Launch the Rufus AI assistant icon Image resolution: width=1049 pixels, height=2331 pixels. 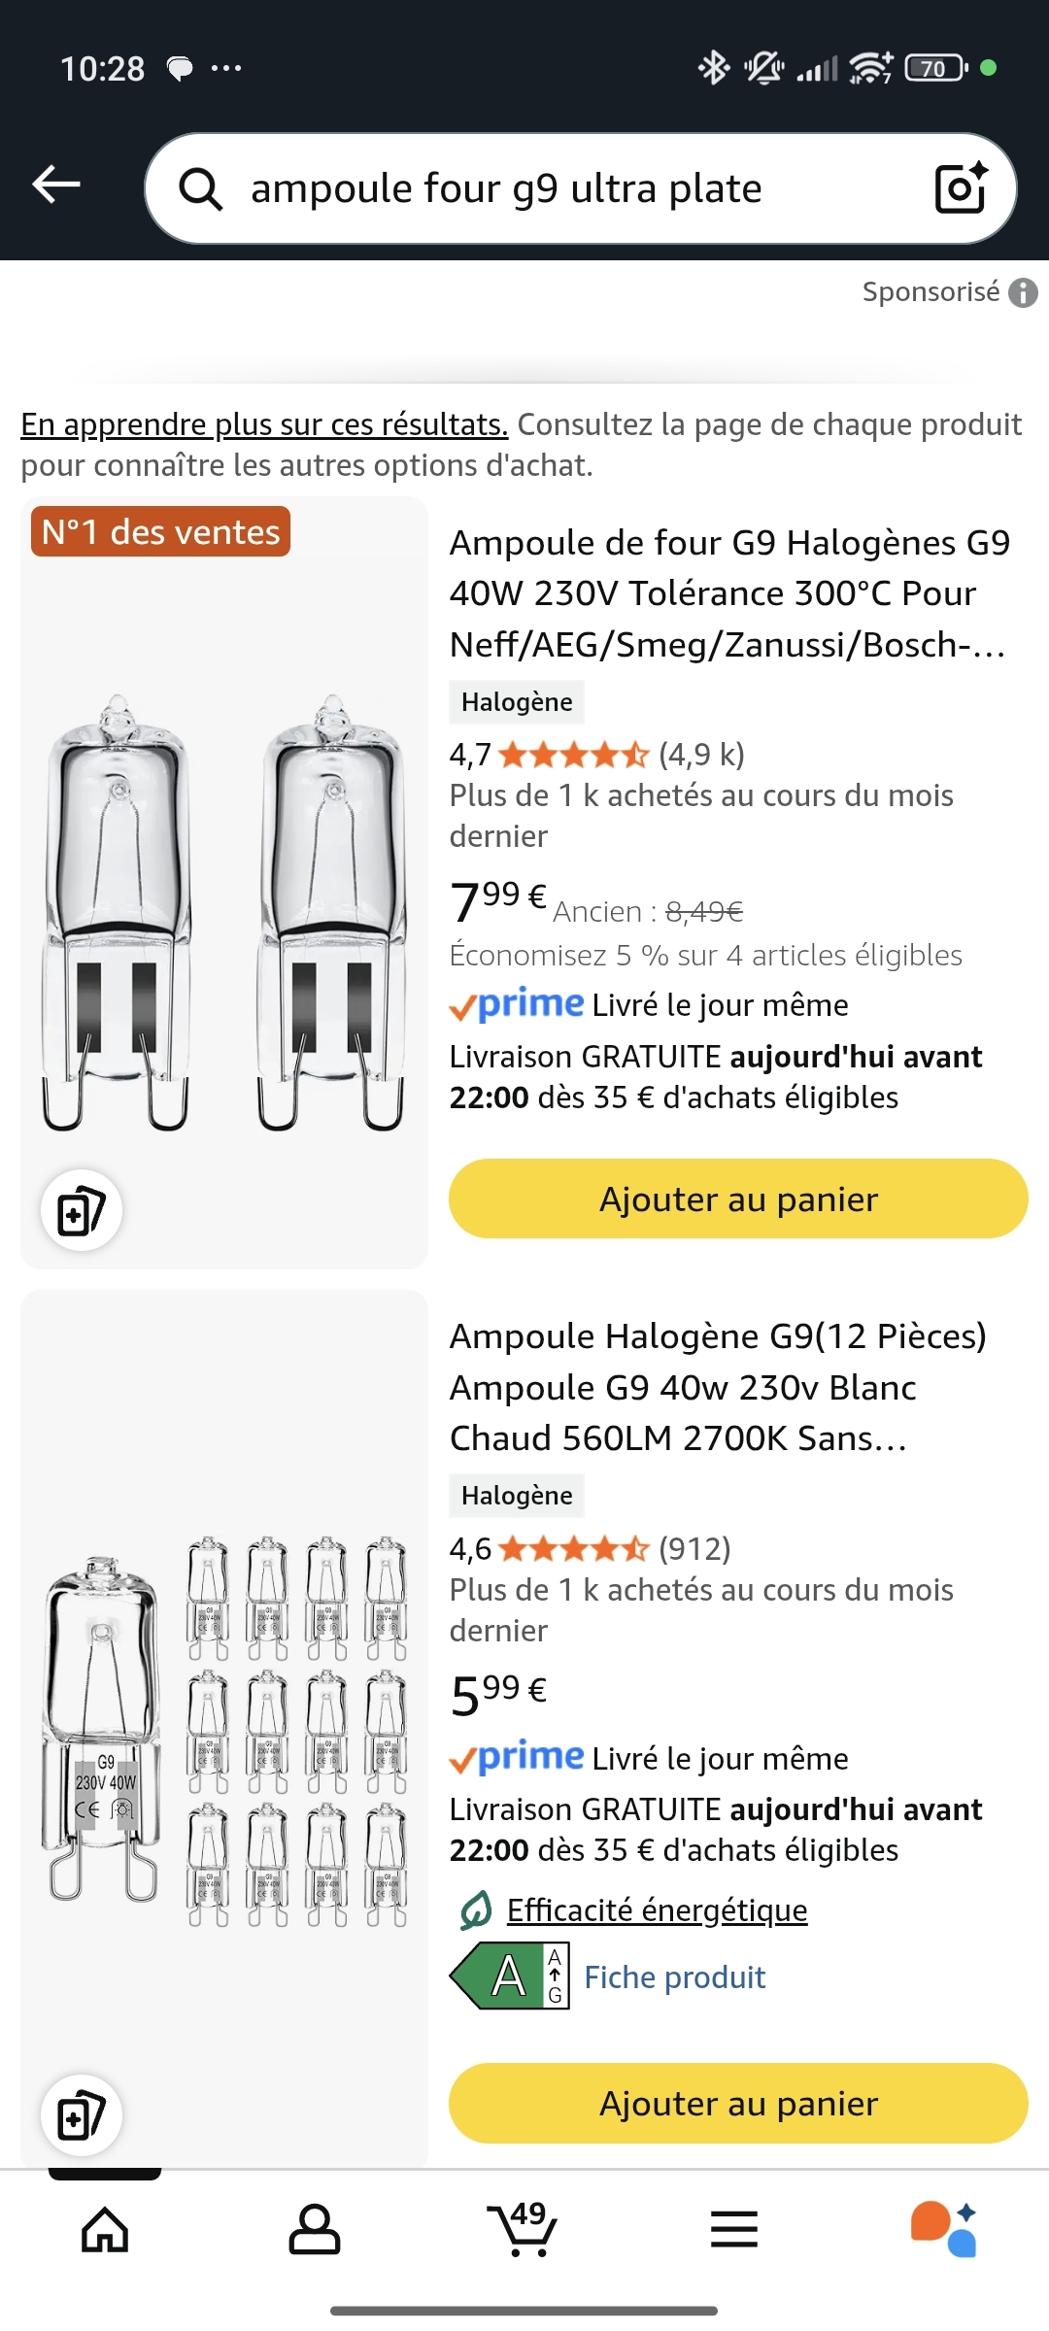click(x=943, y=2228)
